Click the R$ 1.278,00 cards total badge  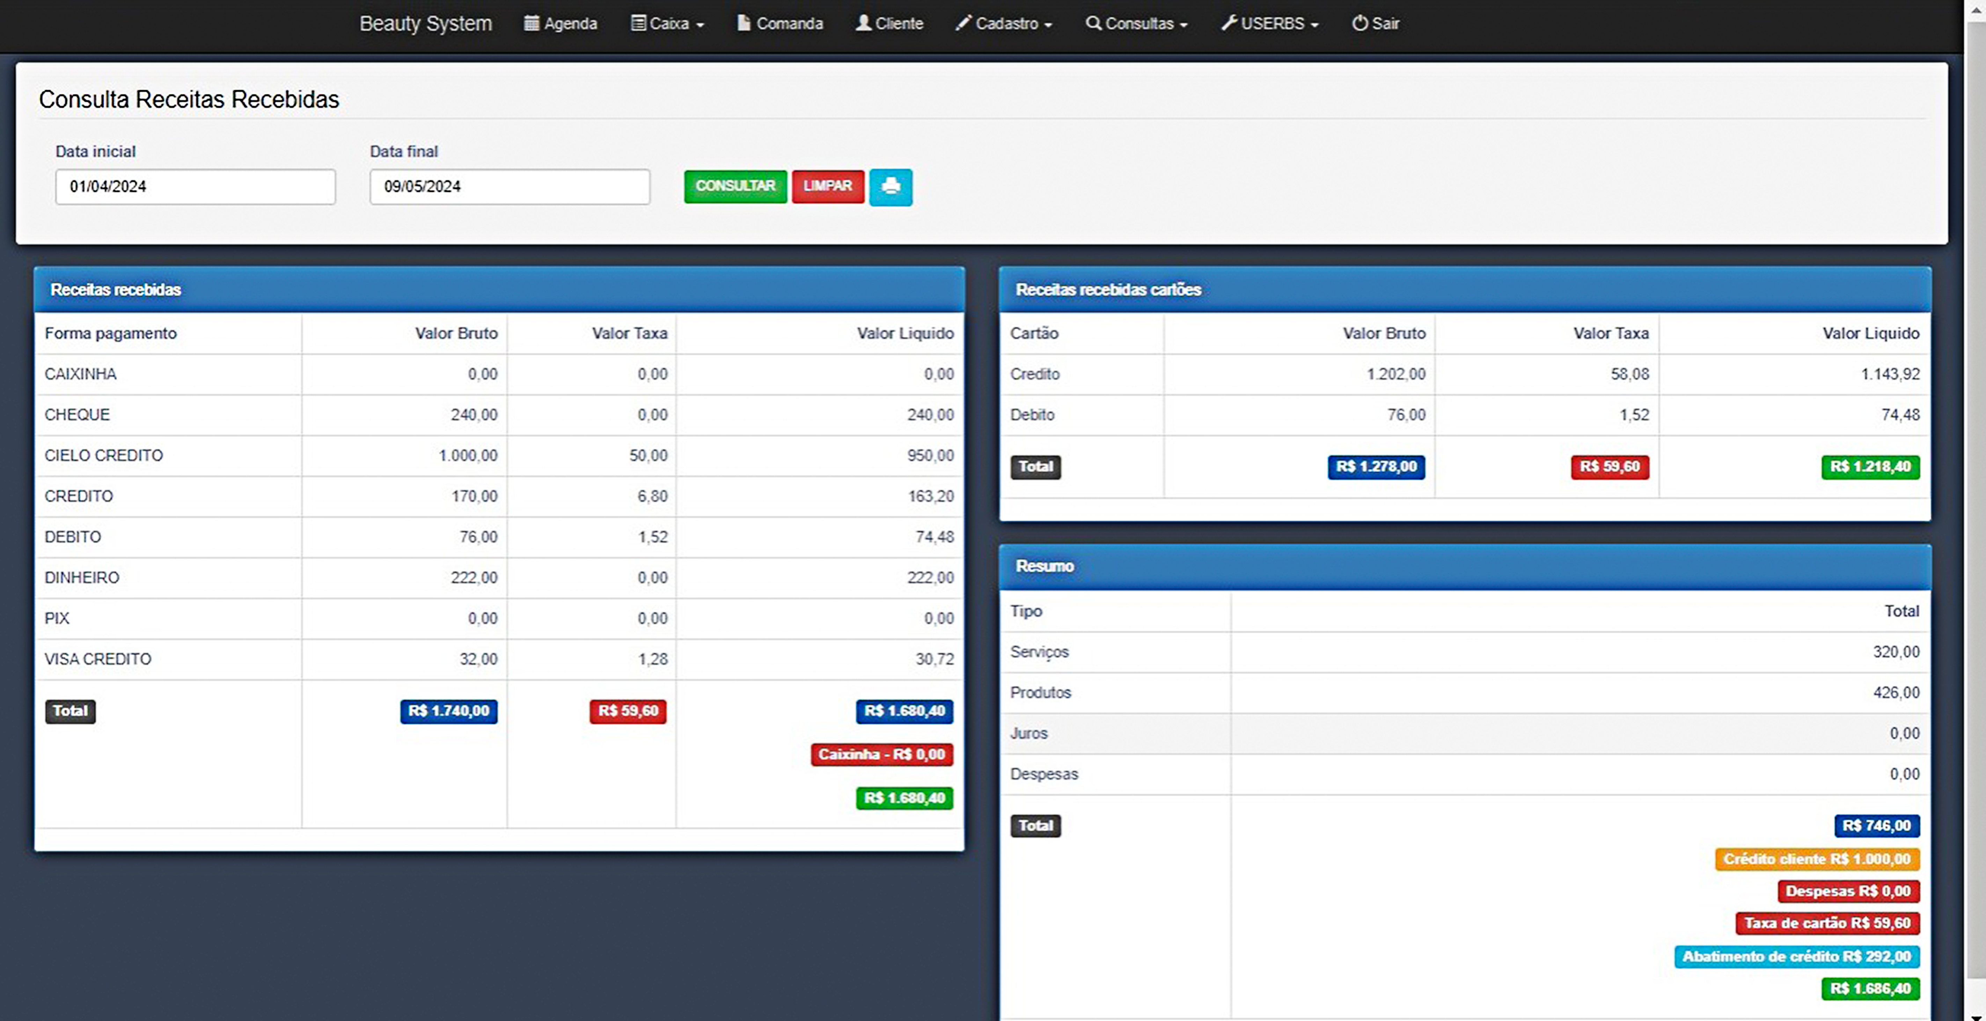pyautogui.click(x=1376, y=467)
